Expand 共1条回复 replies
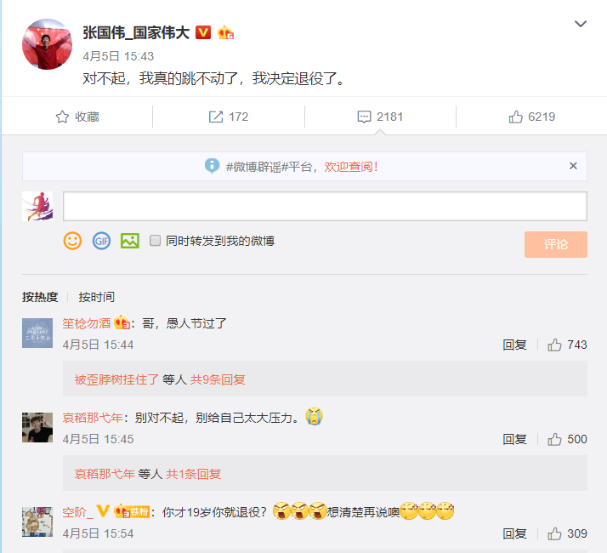607x553 pixels. click(193, 474)
